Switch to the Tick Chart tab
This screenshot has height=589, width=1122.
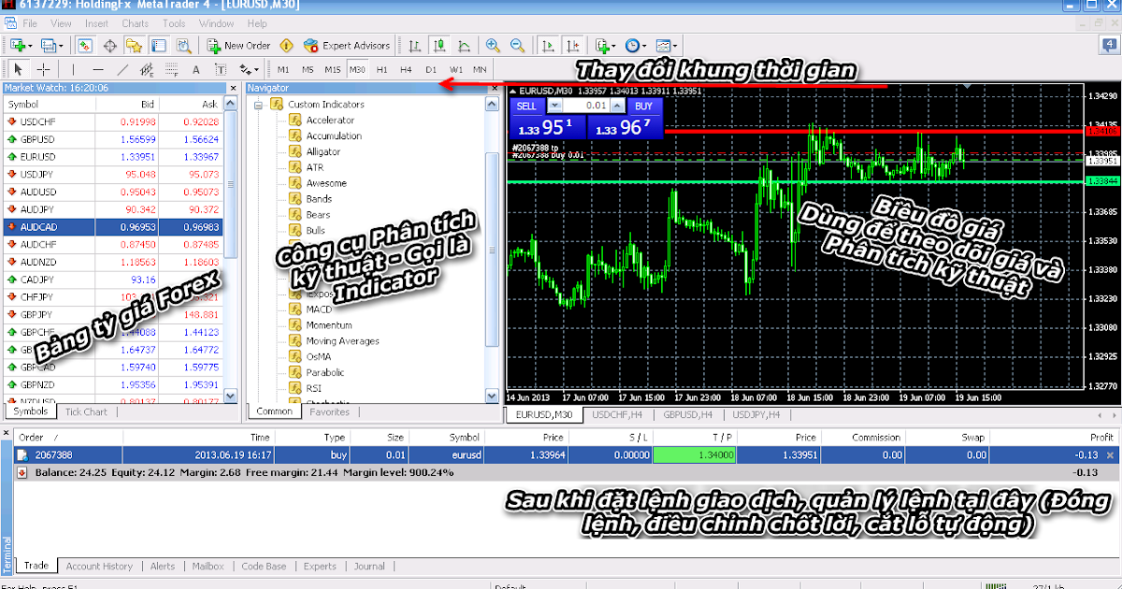(x=86, y=411)
